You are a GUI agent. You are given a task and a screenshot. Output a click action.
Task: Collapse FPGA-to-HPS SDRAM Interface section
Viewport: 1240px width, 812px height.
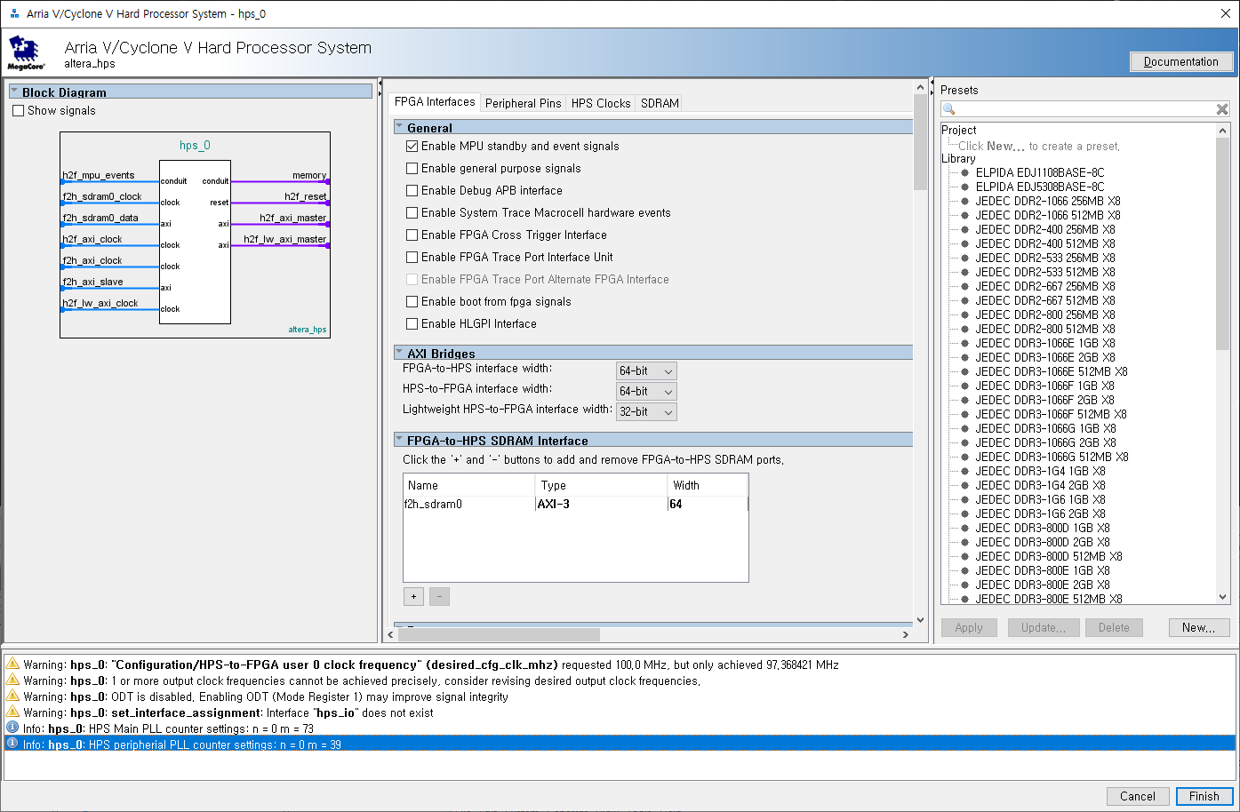point(399,441)
